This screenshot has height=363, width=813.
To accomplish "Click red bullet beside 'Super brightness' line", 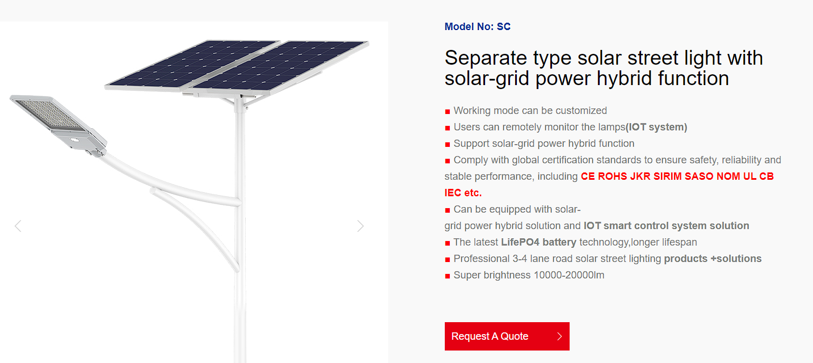I will tap(448, 276).
